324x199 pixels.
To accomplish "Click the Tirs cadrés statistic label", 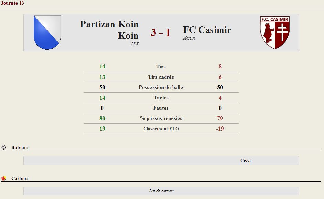I will pos(161,77).
